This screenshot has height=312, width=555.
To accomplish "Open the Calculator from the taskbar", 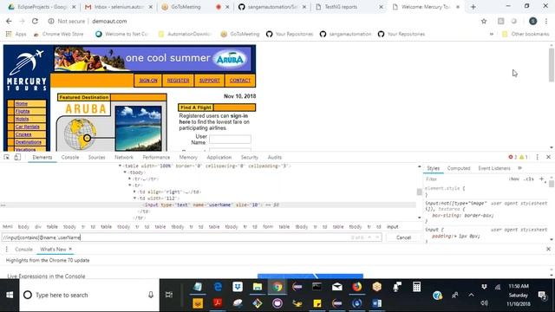I will (x=416, y=287).
